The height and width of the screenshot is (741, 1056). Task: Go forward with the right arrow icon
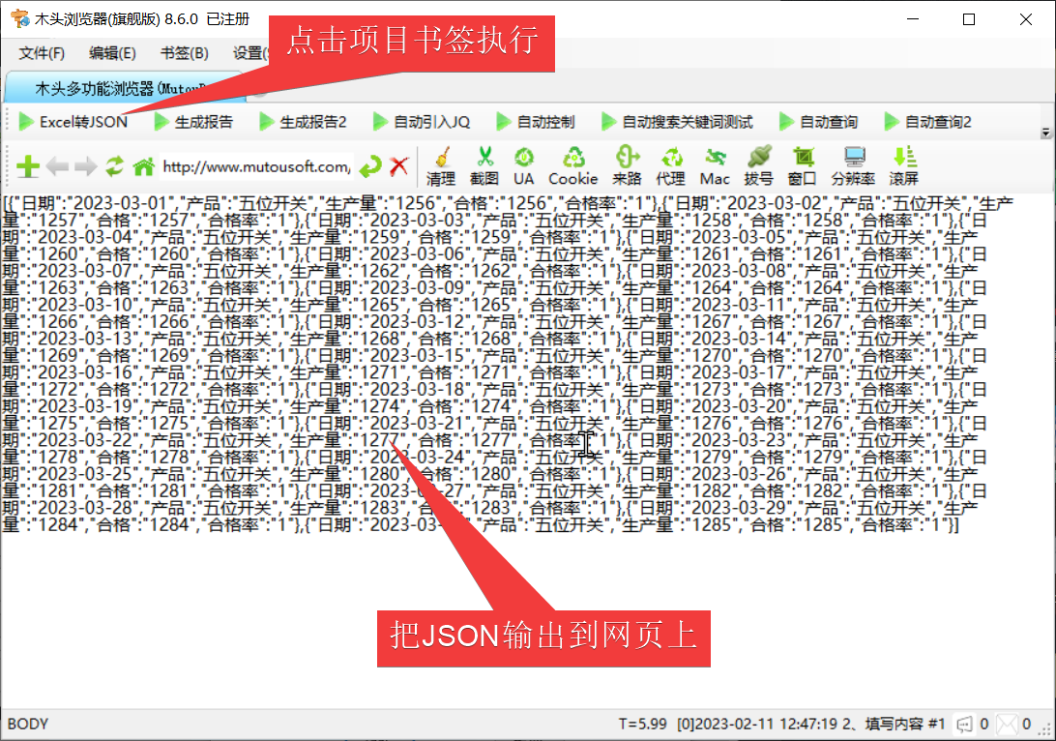point(85,166)
